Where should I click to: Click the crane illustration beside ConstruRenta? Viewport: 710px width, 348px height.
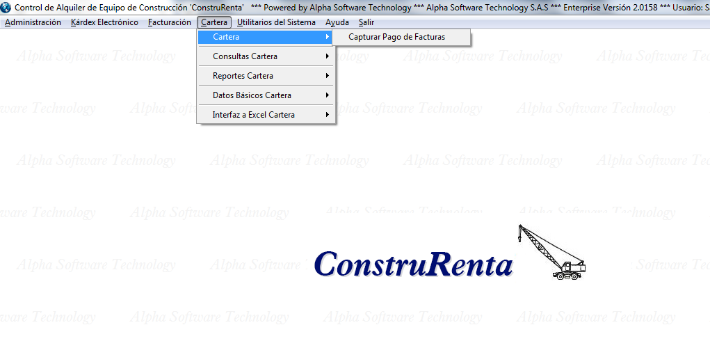pyautogui.click(x=551, y=252)
